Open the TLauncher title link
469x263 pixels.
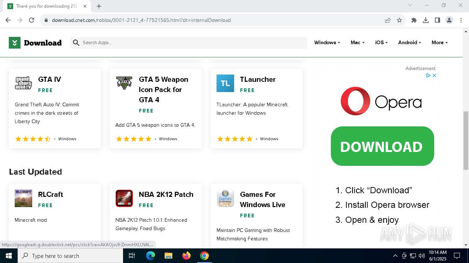(258, 79)
